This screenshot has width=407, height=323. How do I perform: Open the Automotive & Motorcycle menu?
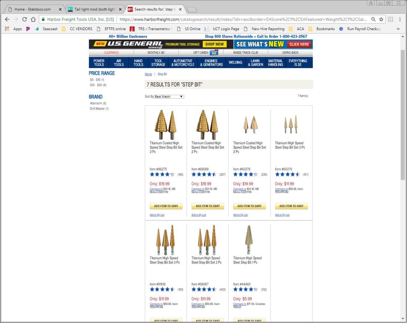click(x=183, y=63)
